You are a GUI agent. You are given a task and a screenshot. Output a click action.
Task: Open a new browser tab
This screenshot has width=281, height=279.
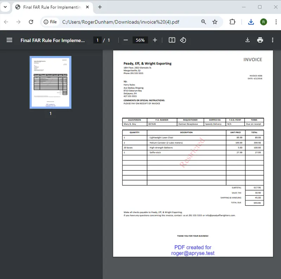[100, 7]
